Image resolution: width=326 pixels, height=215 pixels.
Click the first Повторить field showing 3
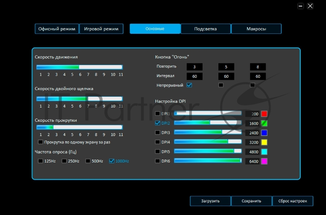click(x=194, y=67)
